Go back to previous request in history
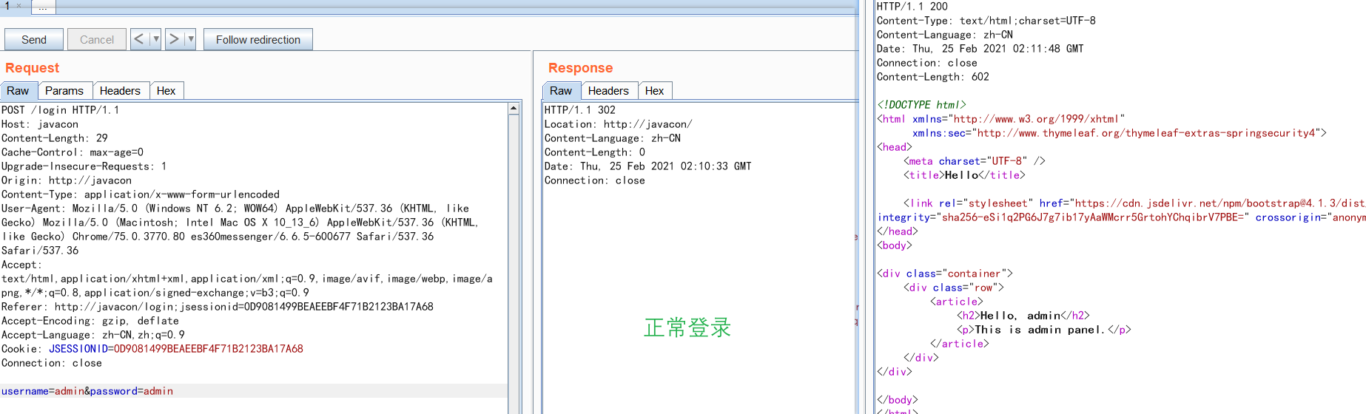The image size is (1366, 414). point(139,39)
